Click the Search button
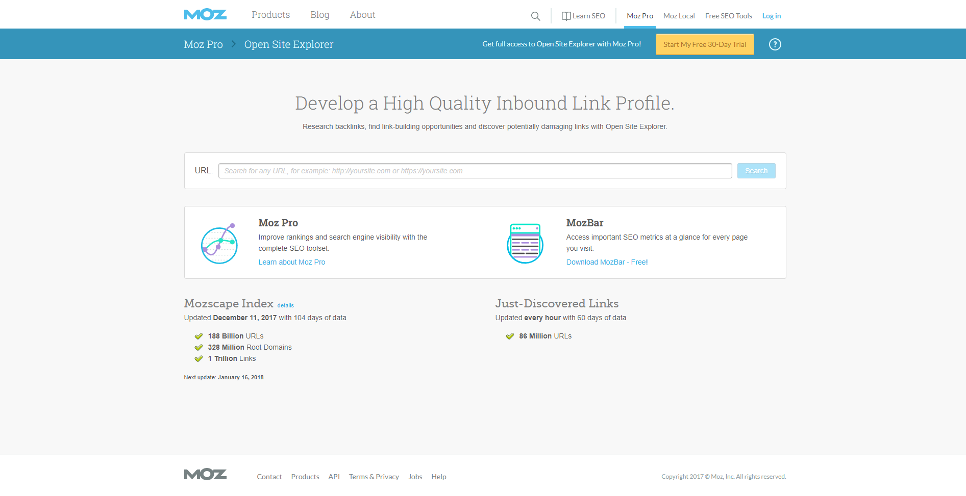Viewport: 966px width, 496px height. tap(756, 171)
